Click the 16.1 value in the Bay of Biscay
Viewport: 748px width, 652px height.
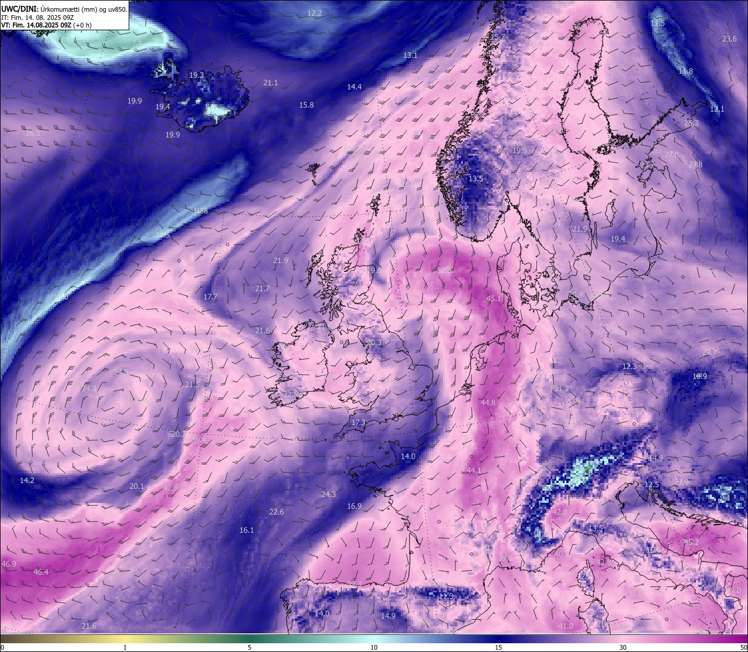click(x=247, y=530)
